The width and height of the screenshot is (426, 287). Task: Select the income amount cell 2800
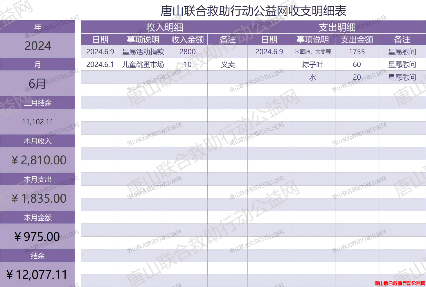187,52
